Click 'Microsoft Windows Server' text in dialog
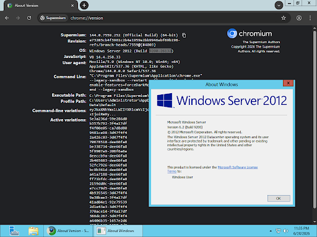Image resolution: width=317 pixels, height=237 pixels. [x=186, y=122]
